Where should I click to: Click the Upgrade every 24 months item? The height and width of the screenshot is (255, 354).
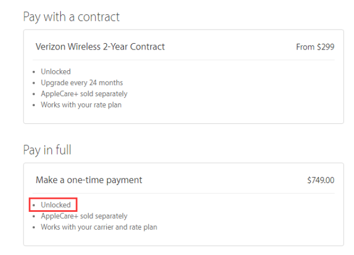pyautogui.click(x=82, y=83)
